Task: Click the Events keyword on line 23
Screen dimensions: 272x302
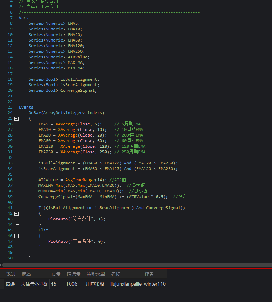Action: (26, 107)
